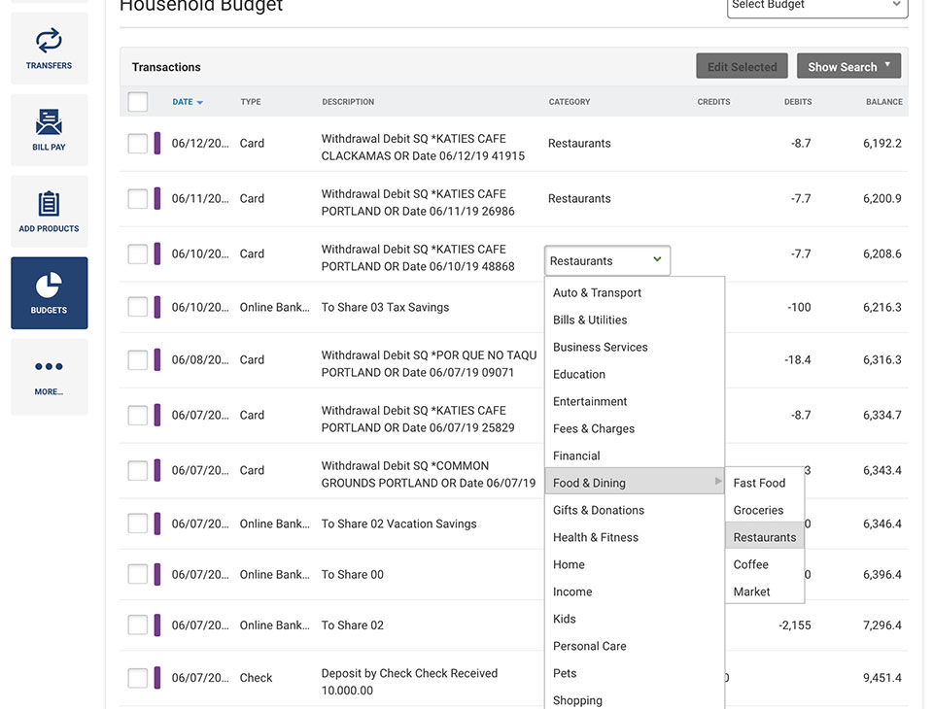Check the Por Que No Taqu row
This screenshot has width=933, height=709.
pos(137,360)
